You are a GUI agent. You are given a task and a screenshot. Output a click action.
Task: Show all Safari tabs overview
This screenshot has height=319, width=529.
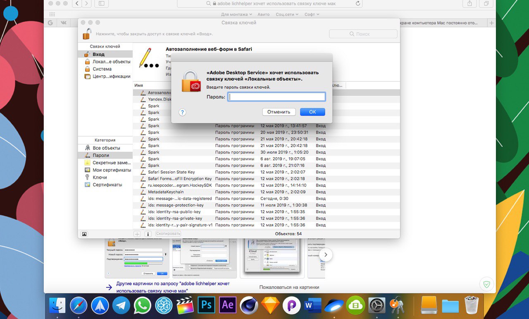pyautogui.click(x=486, y=3)
